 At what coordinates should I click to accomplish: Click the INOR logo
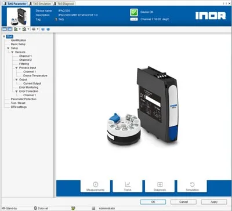(x=211, y=16)
